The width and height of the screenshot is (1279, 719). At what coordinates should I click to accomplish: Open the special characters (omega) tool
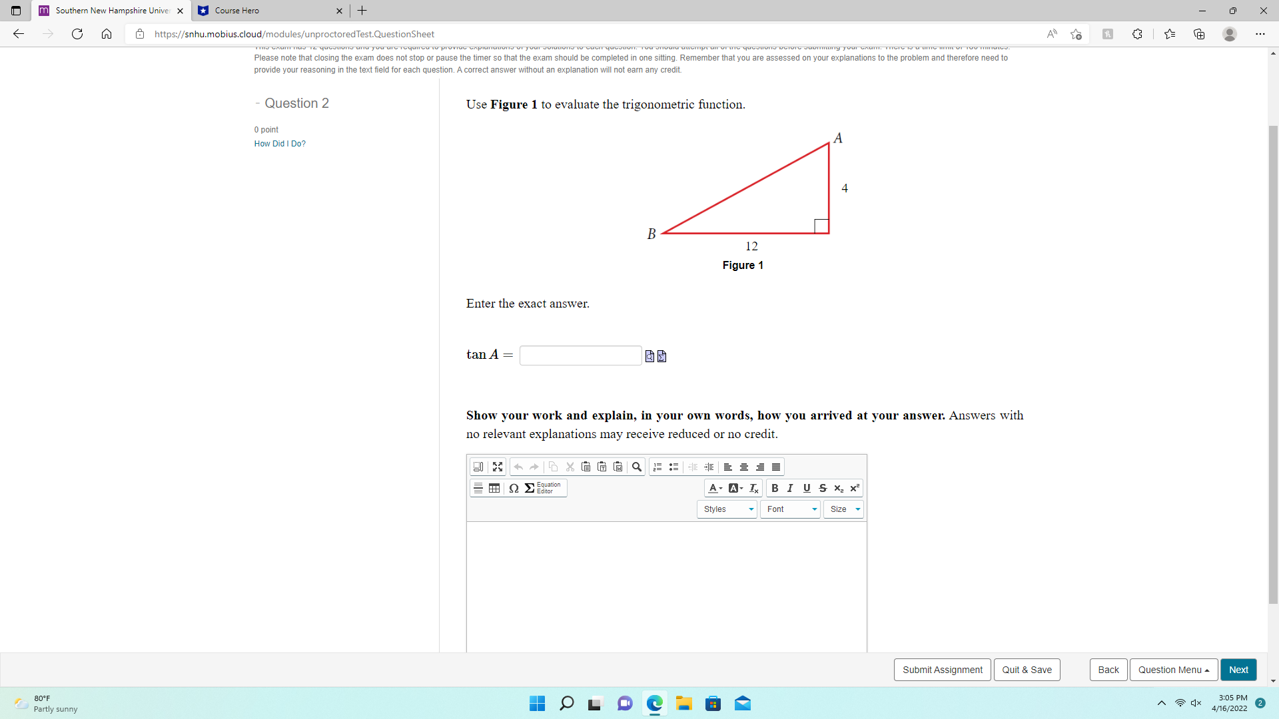tap(514, 488)
